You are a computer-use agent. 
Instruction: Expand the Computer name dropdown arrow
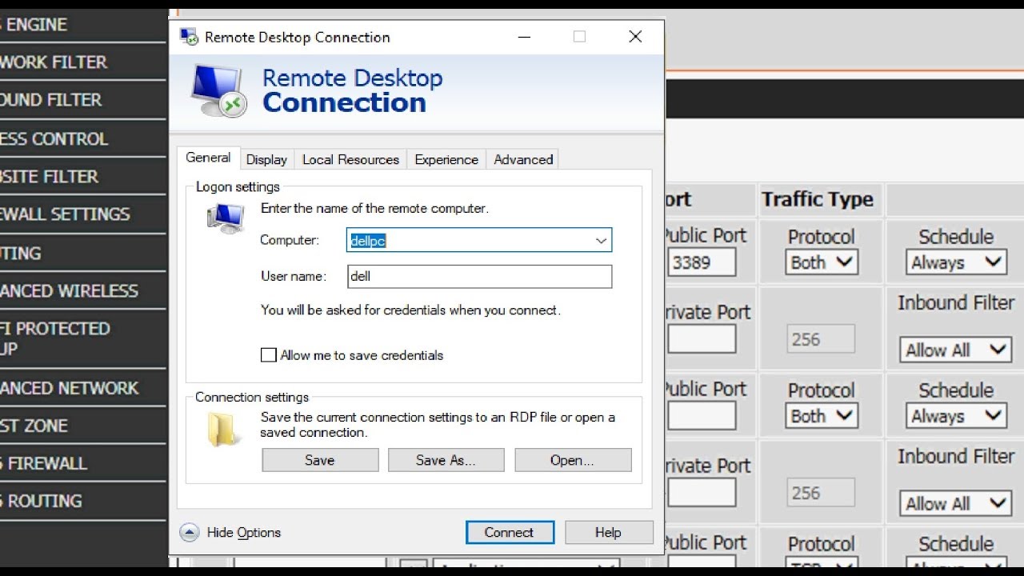point(601,241)
